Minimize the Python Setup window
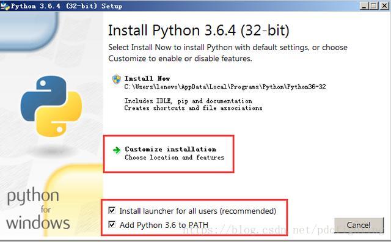 pyautogui.click(x=364, y=6)
